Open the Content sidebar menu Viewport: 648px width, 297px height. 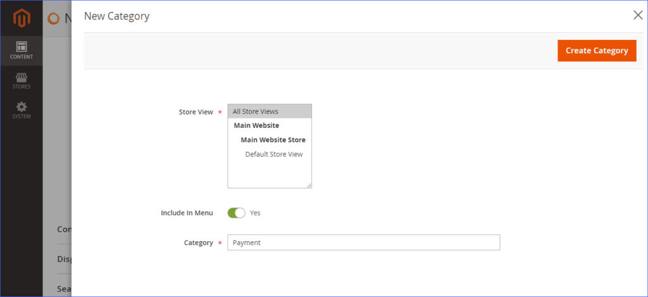pos(22,51)
